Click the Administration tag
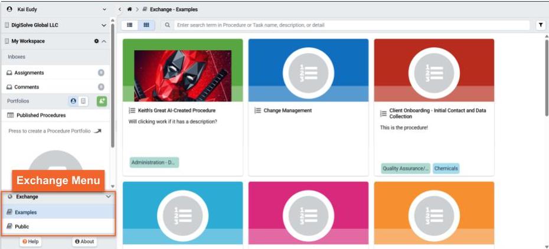Viewport: 549px width, 249px height. click(154, 163)
